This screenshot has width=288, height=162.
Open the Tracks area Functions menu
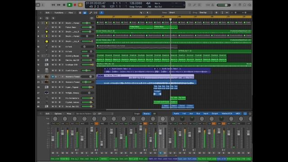[x=59, y=13]
